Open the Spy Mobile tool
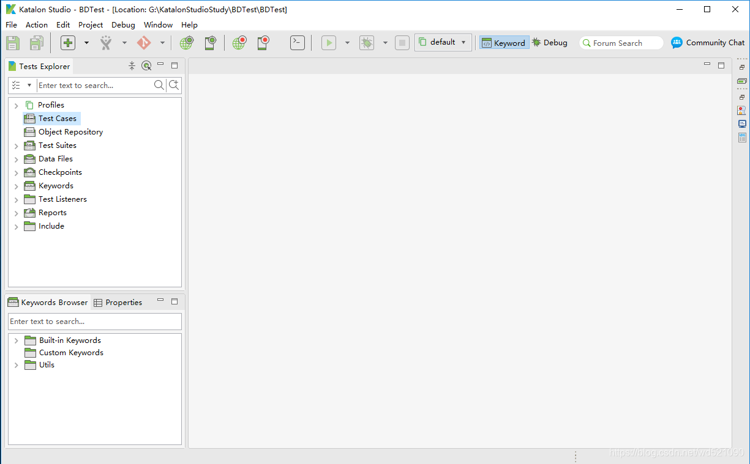The image size is (750, 464). tap(211, 43)
